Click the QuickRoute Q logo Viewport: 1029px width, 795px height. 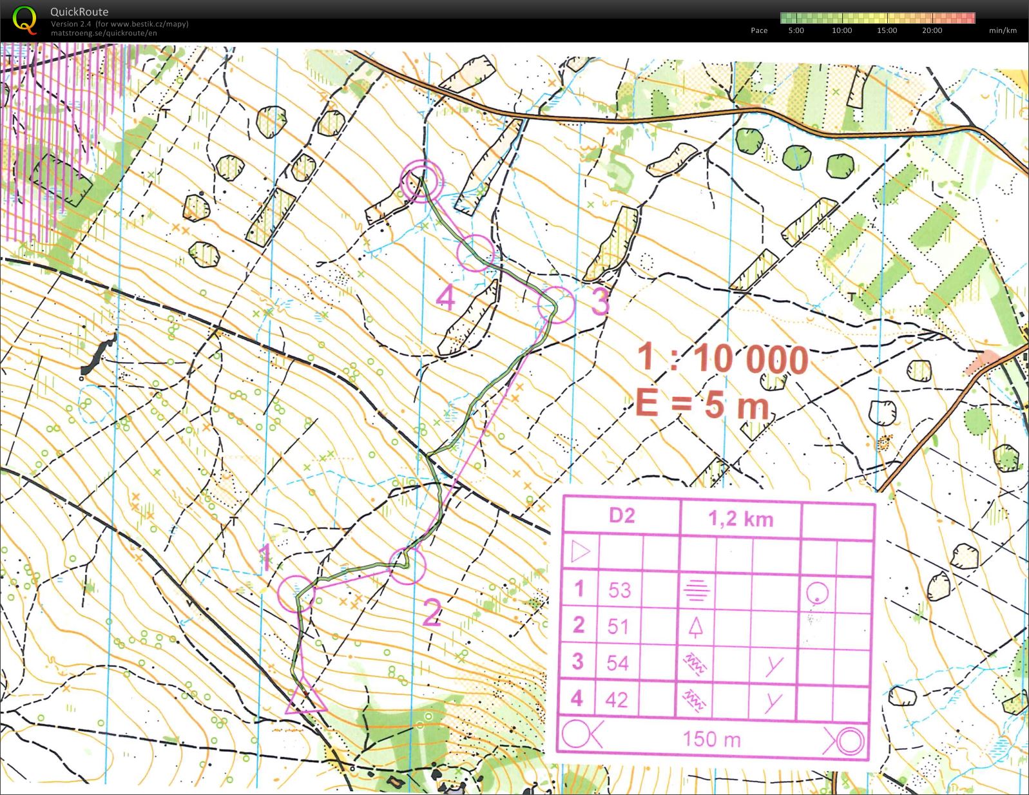pos(25,19)
